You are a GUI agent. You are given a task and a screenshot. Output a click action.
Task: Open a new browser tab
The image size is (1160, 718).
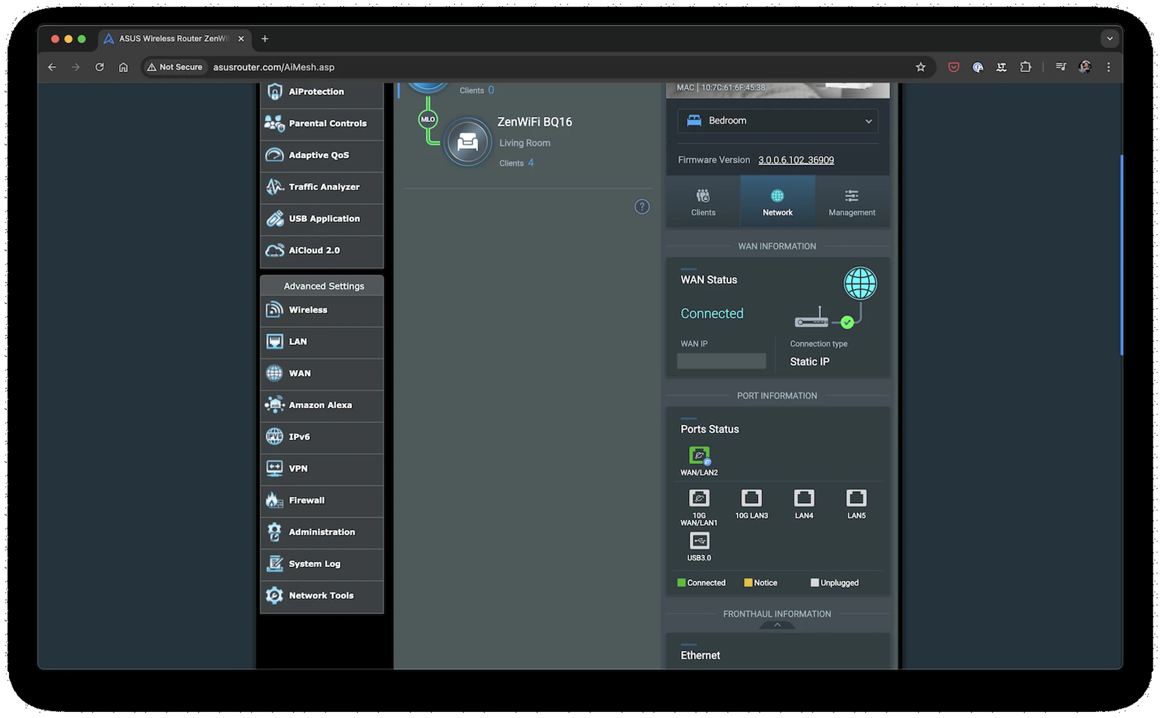(x=265, y=39)
